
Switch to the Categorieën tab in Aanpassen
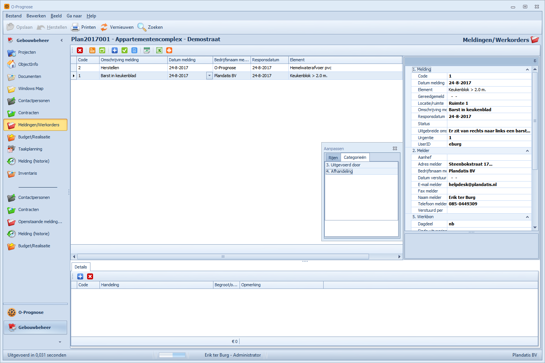tap(355, 157)
